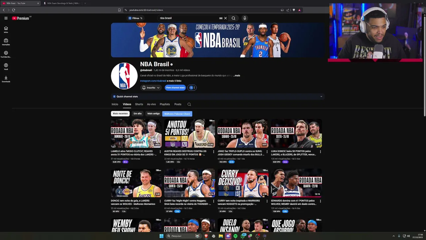Image resolution: width=426 pixels, height=240 pixels.
Task: Click in the nba brasil search field
Action: pos(188,18)
